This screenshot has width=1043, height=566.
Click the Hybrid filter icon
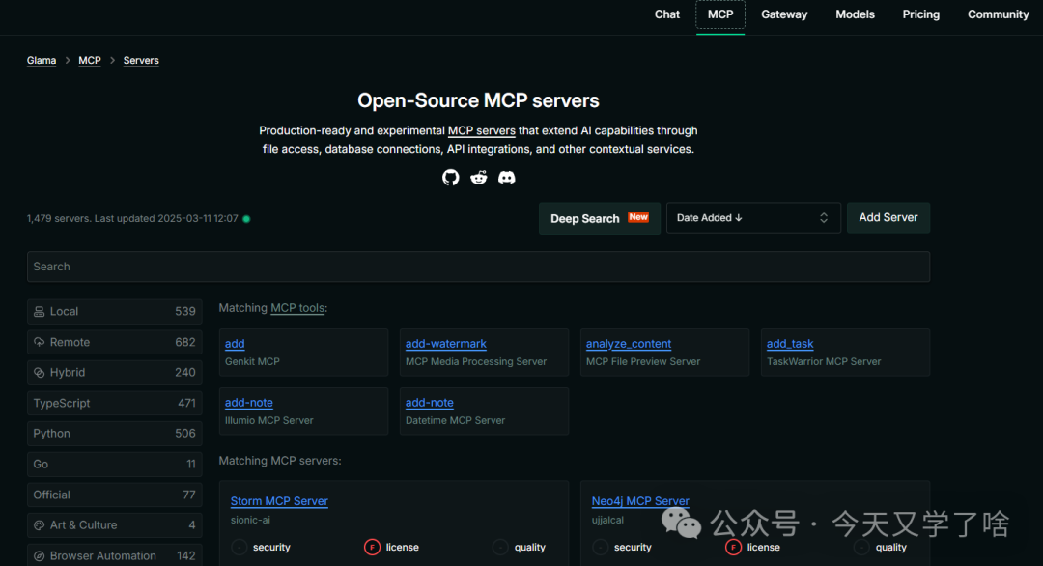point(40,373)
